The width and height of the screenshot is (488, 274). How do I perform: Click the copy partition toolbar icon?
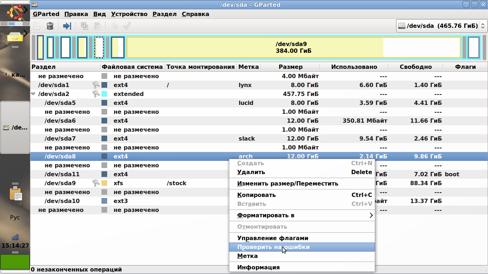(x=84, y=26)
